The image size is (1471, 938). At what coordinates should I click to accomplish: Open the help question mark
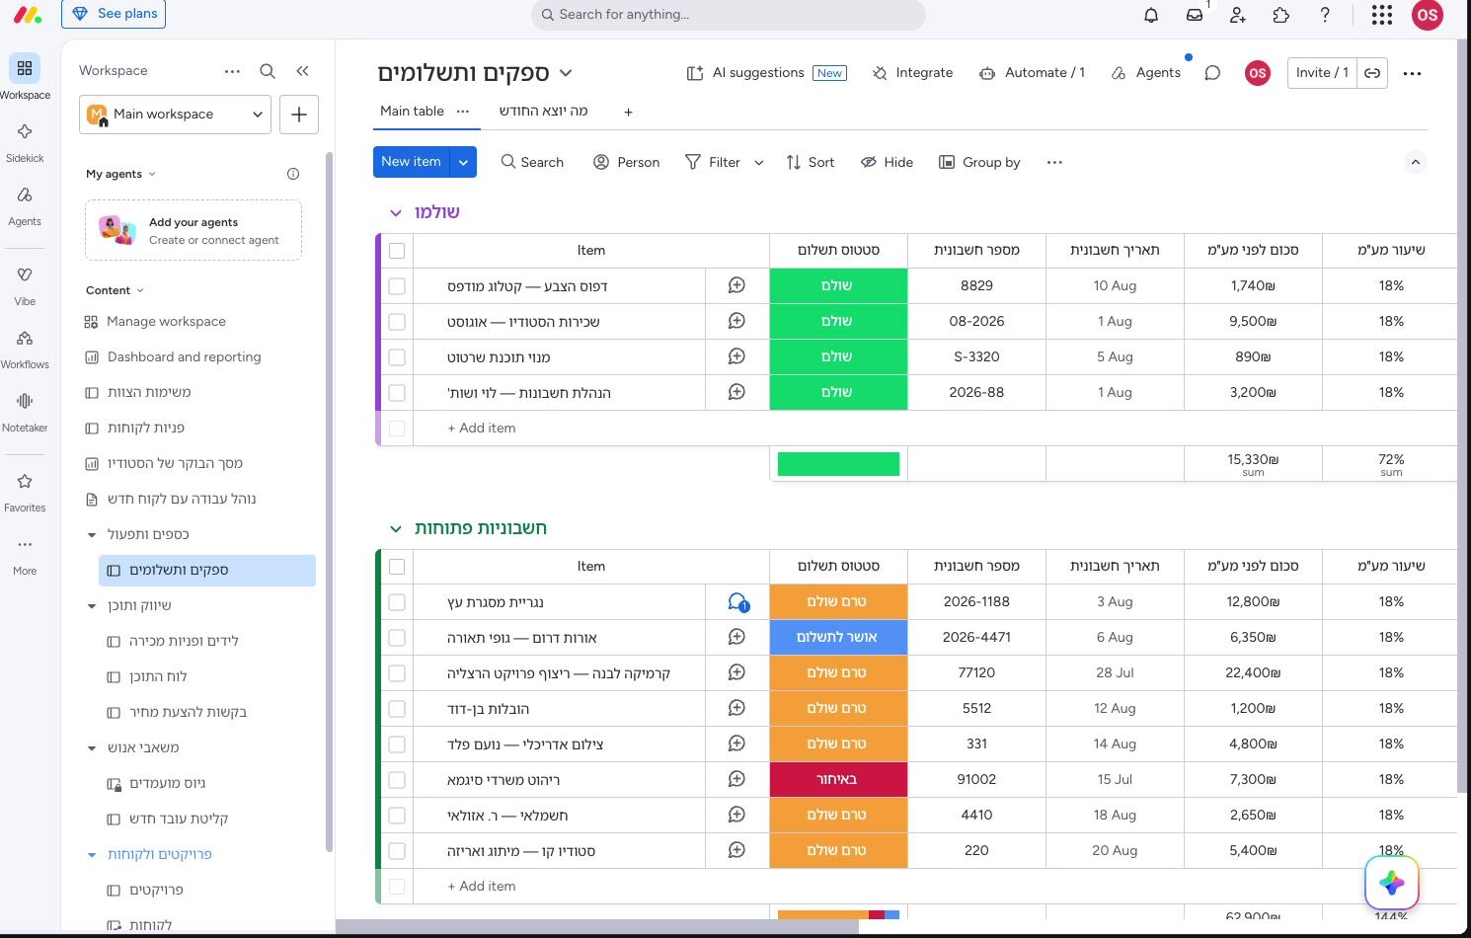[1325, 15]
